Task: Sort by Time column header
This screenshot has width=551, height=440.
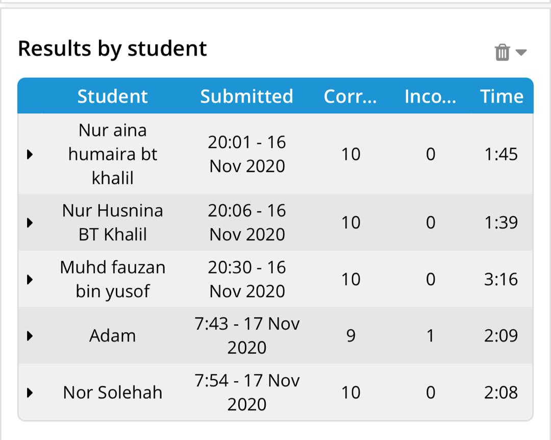Action: pyautogui.click(x=502, y=96)
